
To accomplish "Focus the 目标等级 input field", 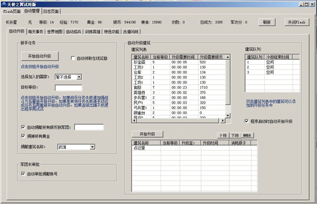I will pyautogui.click(x=69, y=88).
